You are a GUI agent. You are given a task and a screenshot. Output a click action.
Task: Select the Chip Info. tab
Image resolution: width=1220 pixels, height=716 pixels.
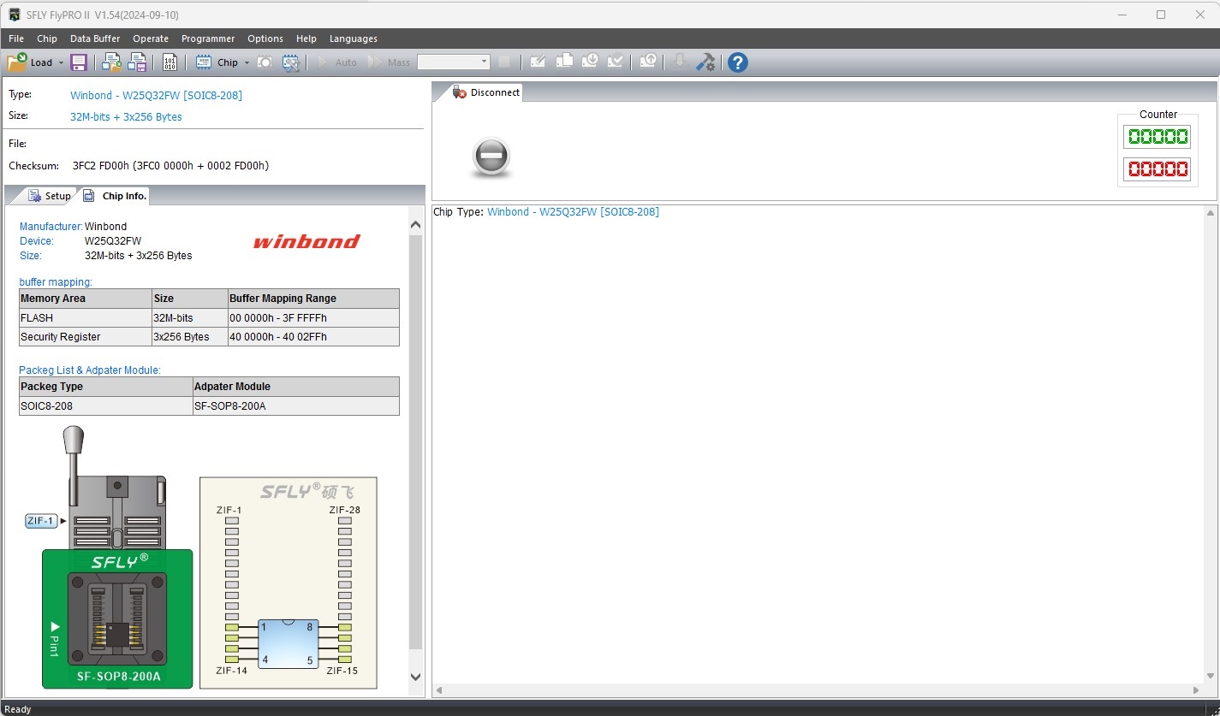pos(115,196)
